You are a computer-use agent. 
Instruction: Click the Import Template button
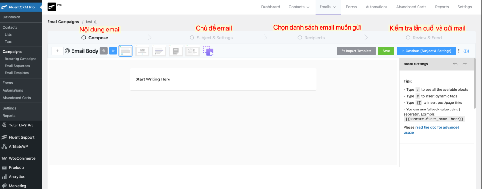point(356,51)
